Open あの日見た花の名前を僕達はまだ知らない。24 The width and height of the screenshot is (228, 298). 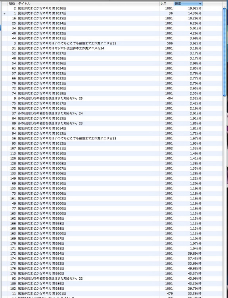click(50, 113)
